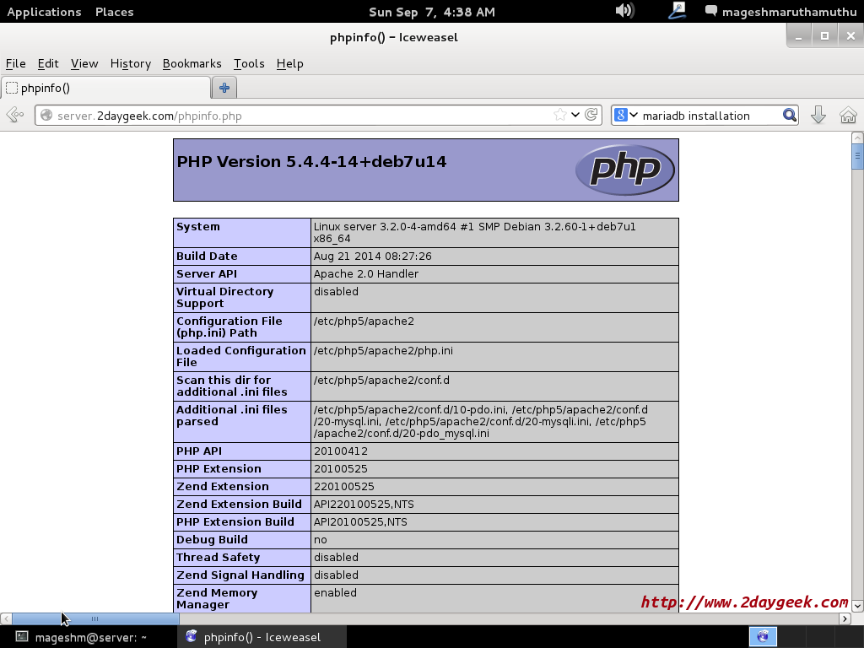This screenshot has height=648, width=864.
Task: Open the Bookmarks menu
Action: tap(192, 63)
